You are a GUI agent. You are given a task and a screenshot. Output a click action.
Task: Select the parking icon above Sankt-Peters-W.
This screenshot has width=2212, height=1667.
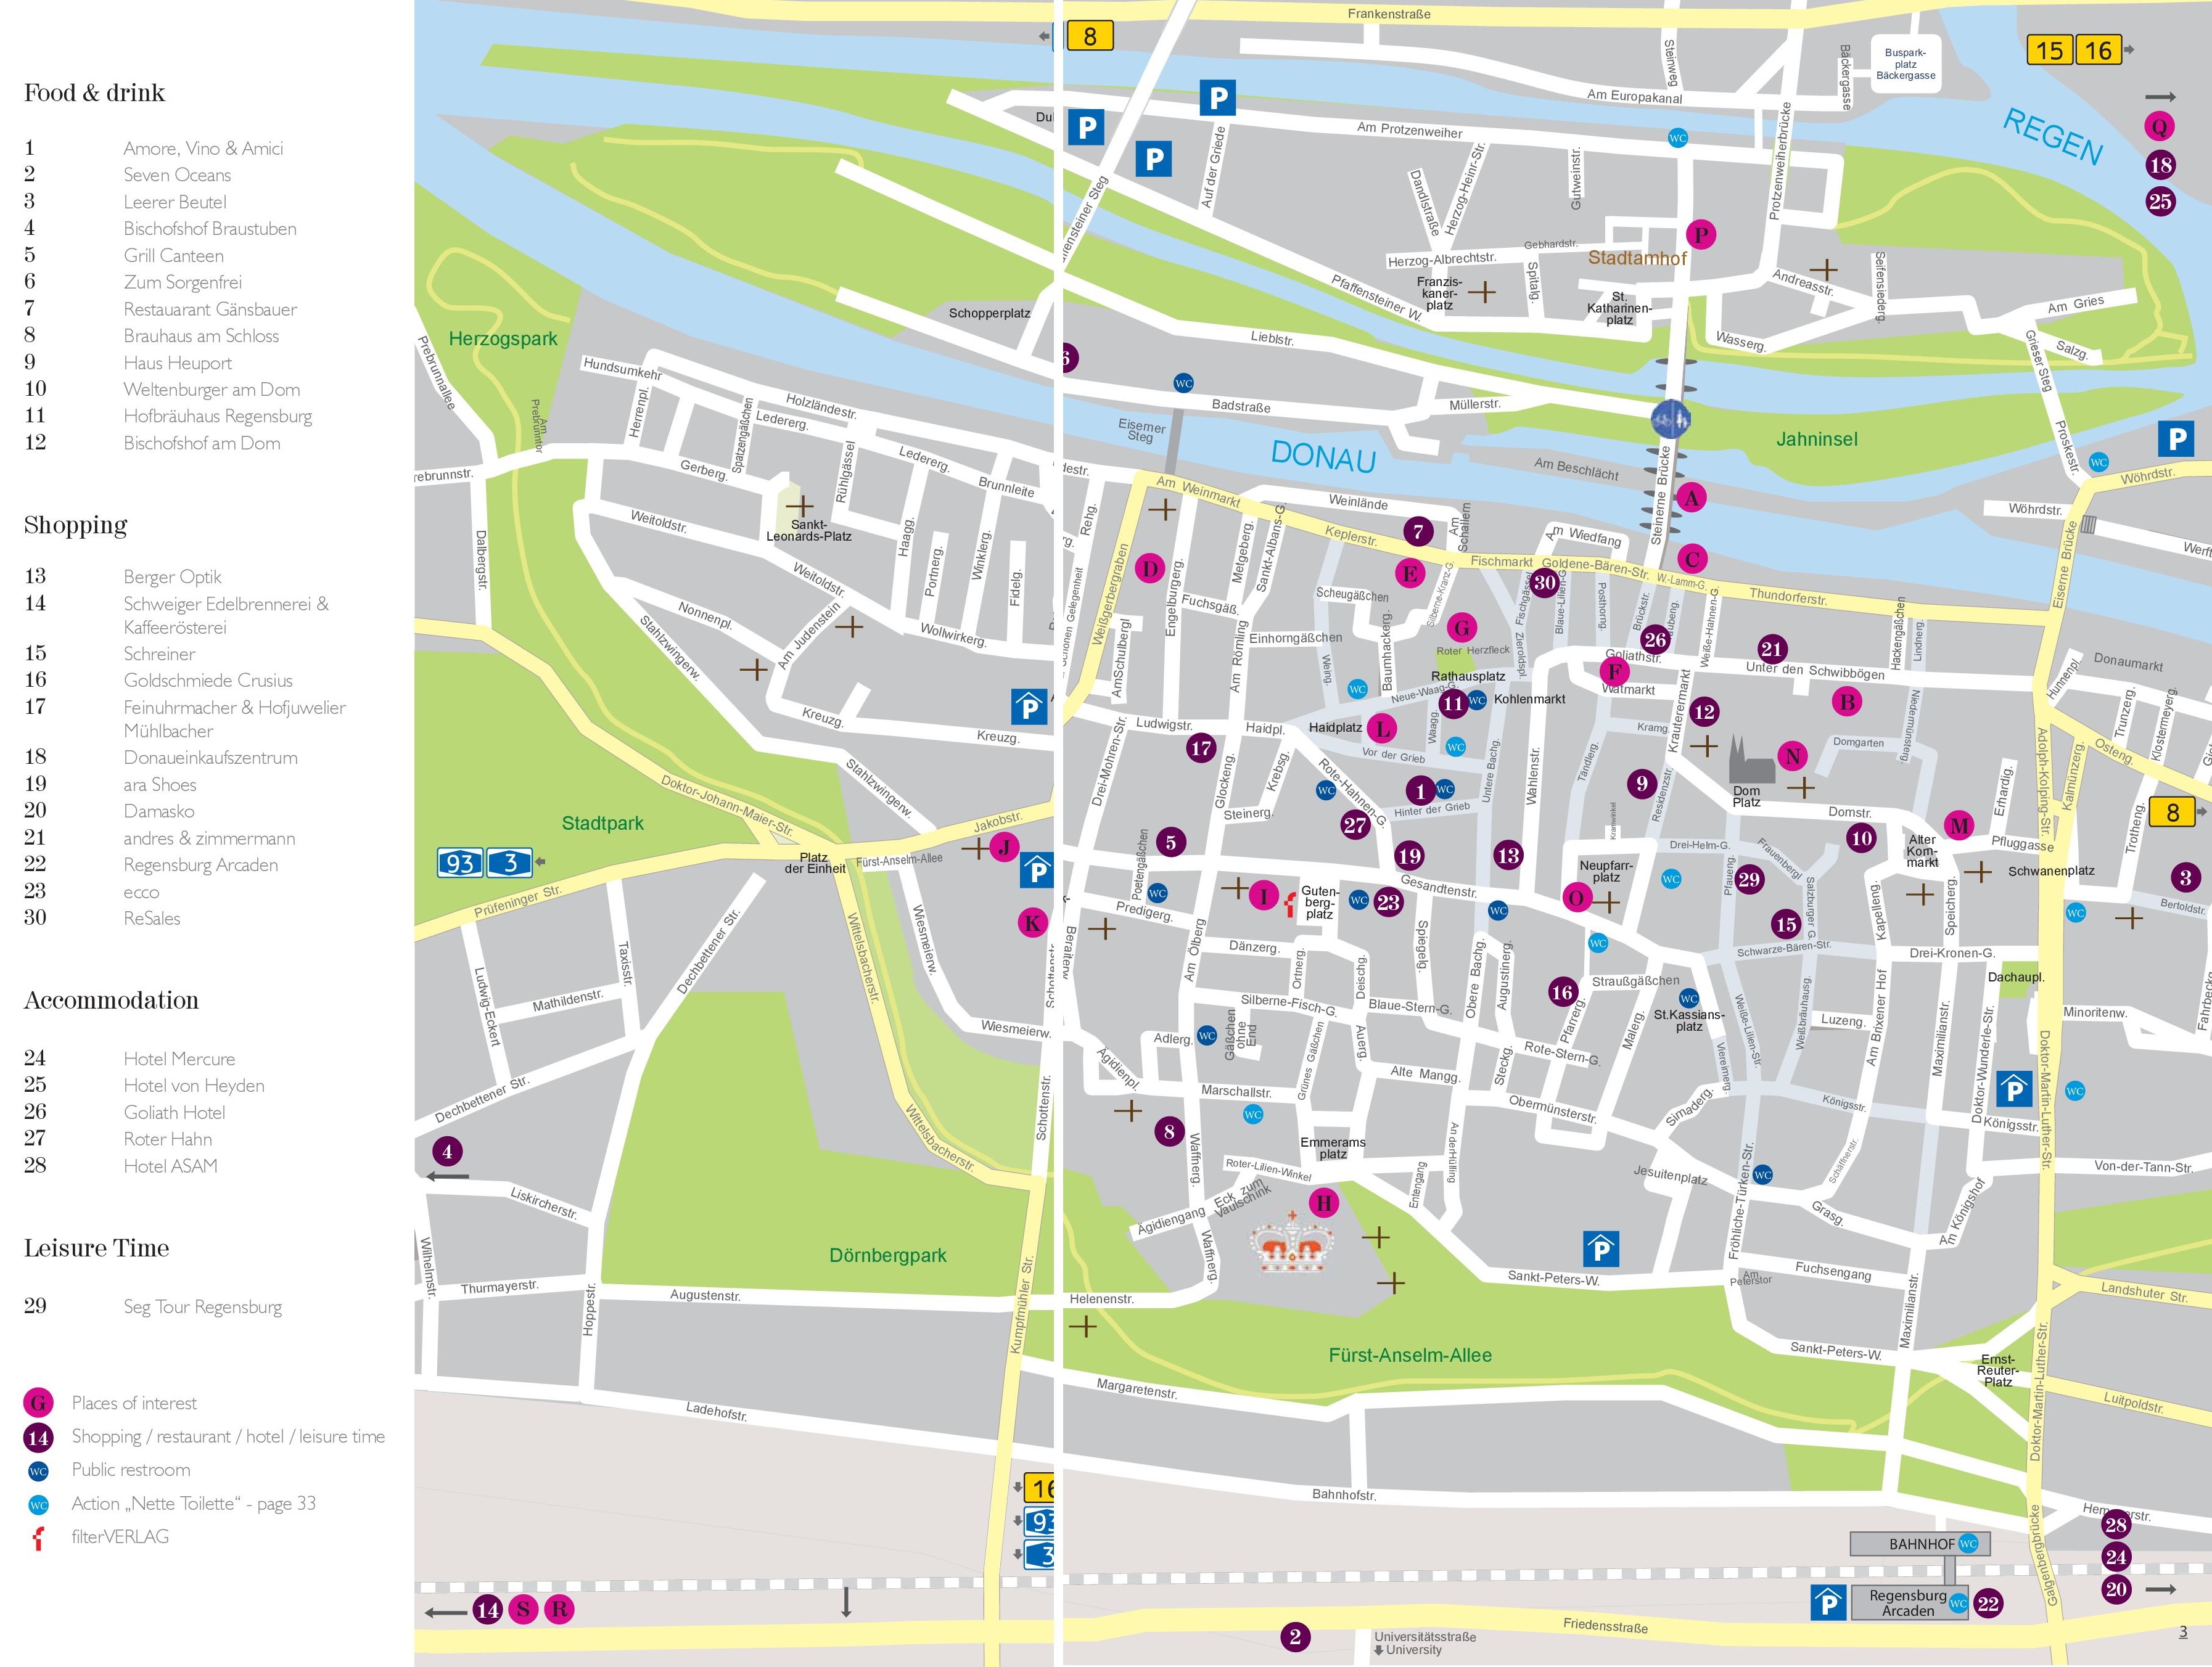click(x=1602, y=1249)
